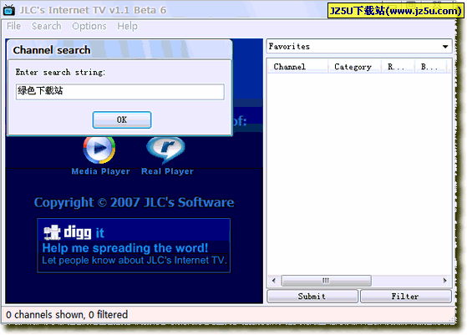The image size is (467, 335).
Task: Click horizontal scrollbar left arrow
Action: pyautogui.click(x=274, y=281)
